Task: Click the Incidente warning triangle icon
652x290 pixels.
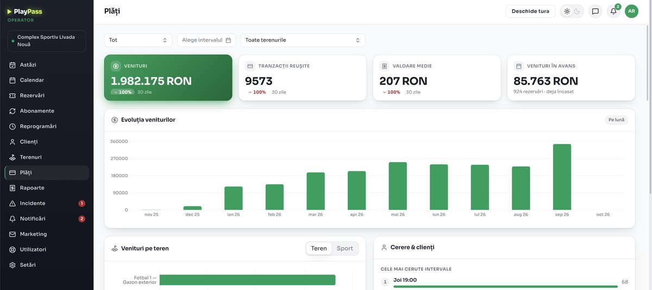Action: tap(12, 203)
